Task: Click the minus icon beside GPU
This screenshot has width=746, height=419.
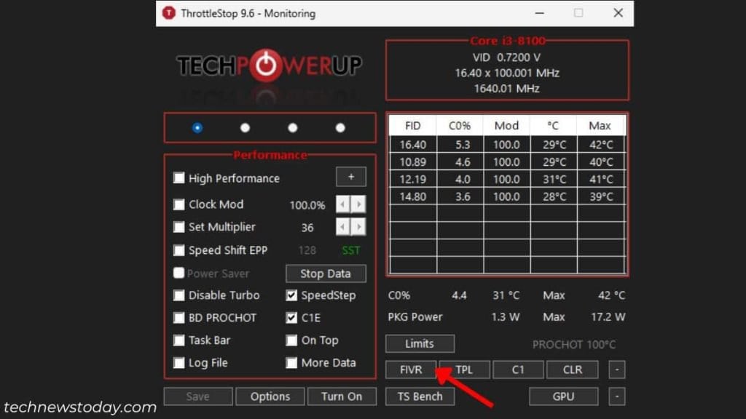Action: tap(616, 396)
